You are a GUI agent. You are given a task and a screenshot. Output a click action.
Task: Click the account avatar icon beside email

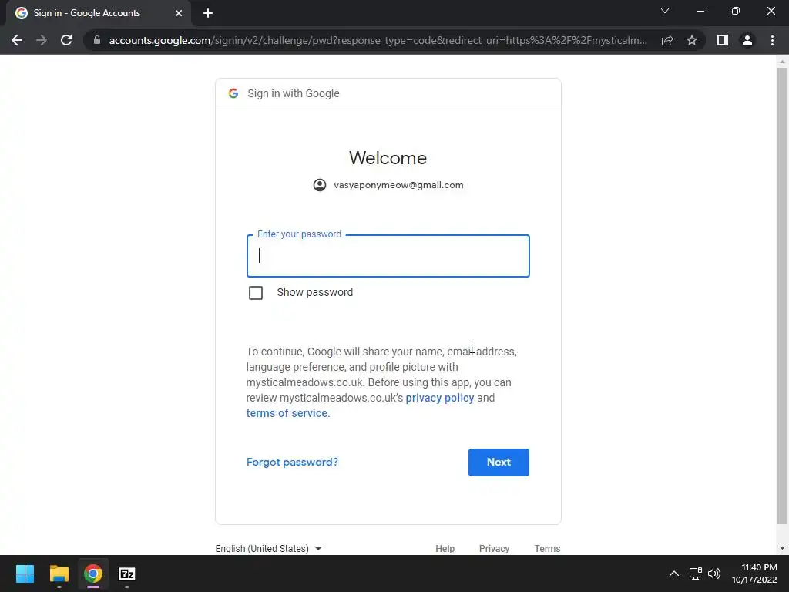point(320,185)
